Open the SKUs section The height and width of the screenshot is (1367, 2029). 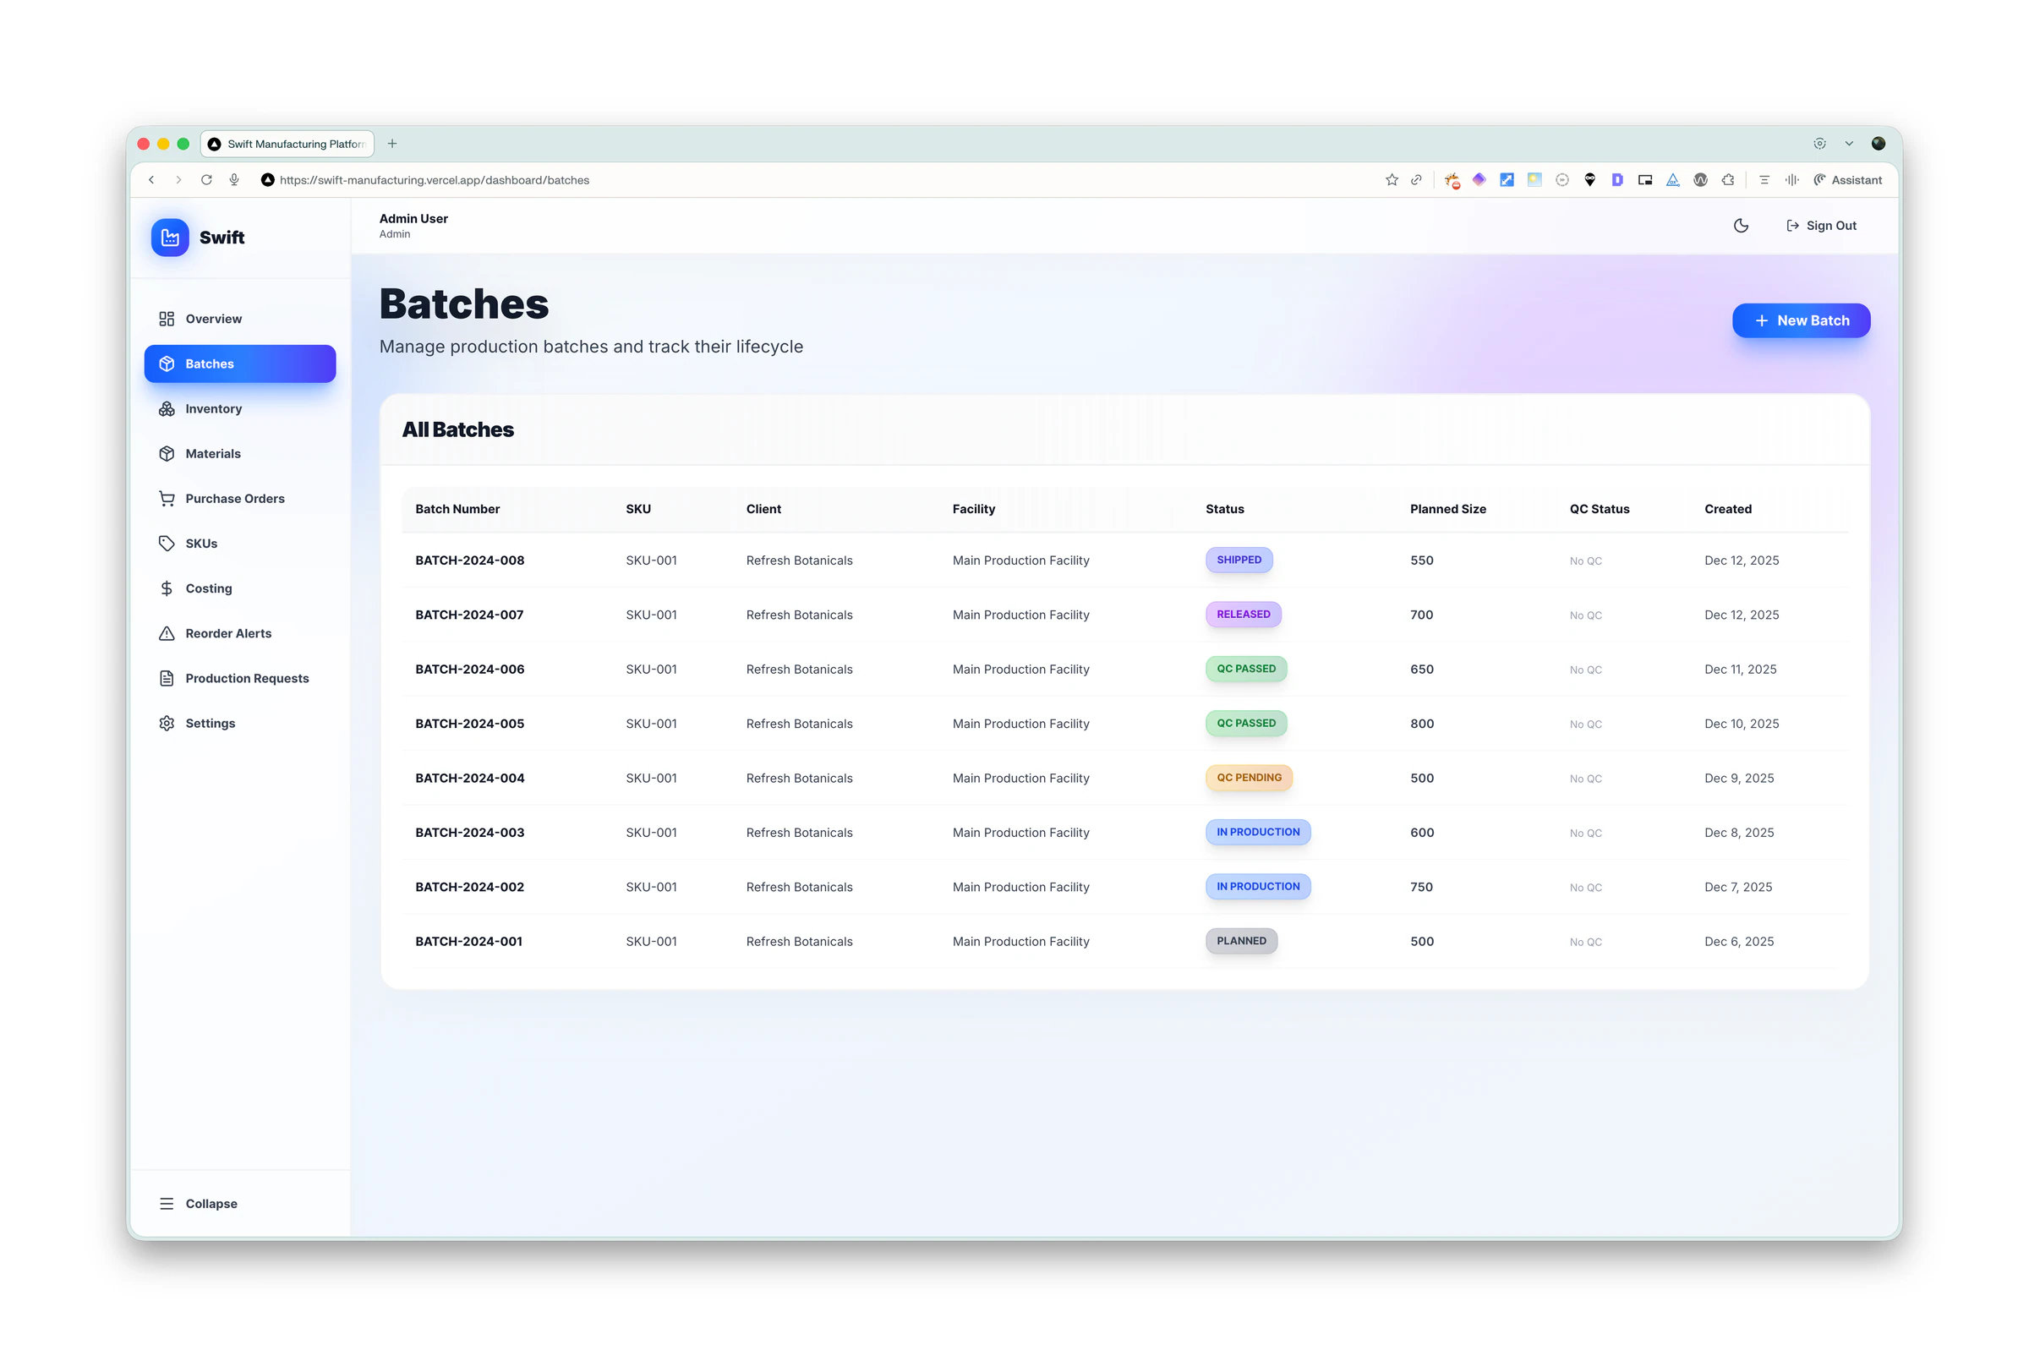pos(240,543)
